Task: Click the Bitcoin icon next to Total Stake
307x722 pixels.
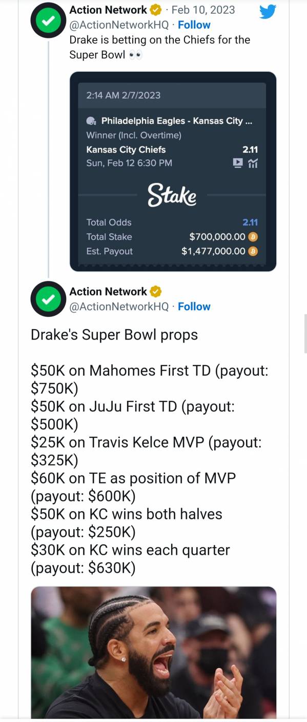Action: coord(253,237)
